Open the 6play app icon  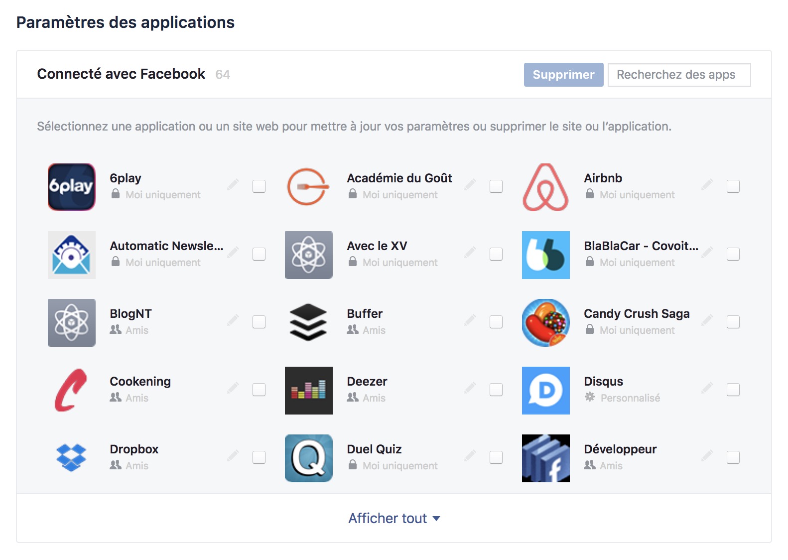tap(72, 187)
